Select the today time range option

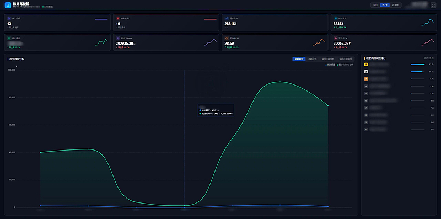[375, 5]
